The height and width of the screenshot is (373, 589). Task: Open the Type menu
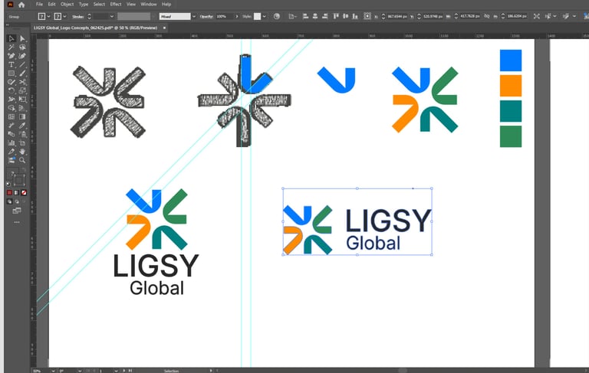[84, 5]
